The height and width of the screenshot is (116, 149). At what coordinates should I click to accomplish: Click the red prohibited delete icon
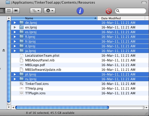pos(109,11)
